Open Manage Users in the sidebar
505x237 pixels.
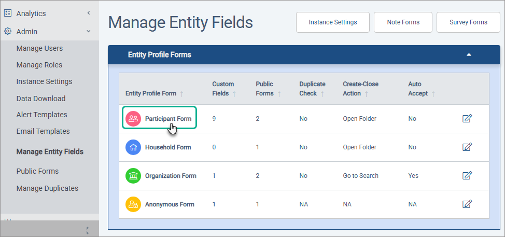coord(39,48)
